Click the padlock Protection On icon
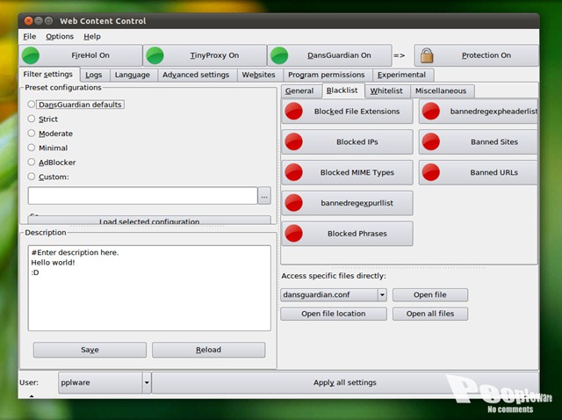This screenshot has width=562, height=420. point(427,55)
